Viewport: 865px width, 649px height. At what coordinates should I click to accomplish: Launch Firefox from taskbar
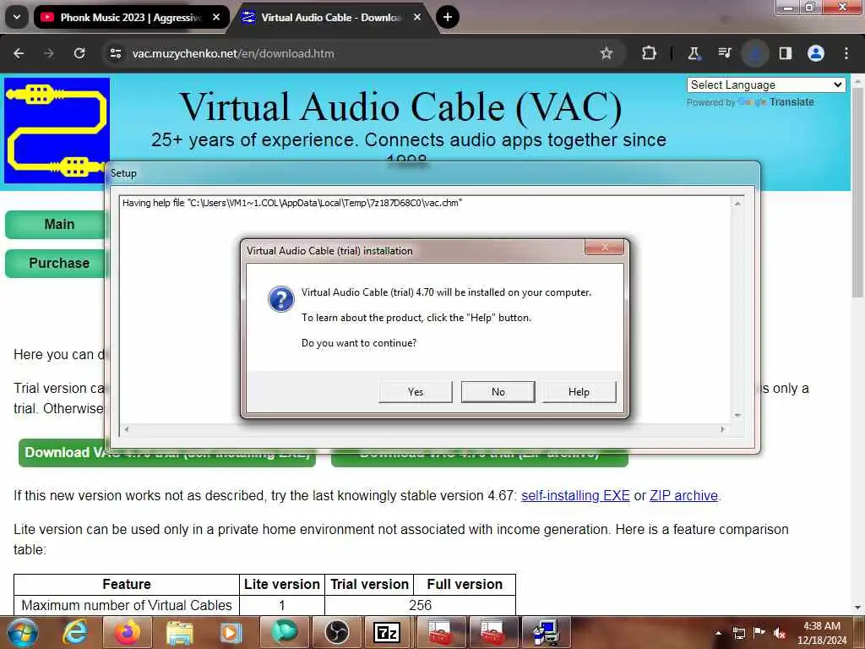[x=128, y=633]
